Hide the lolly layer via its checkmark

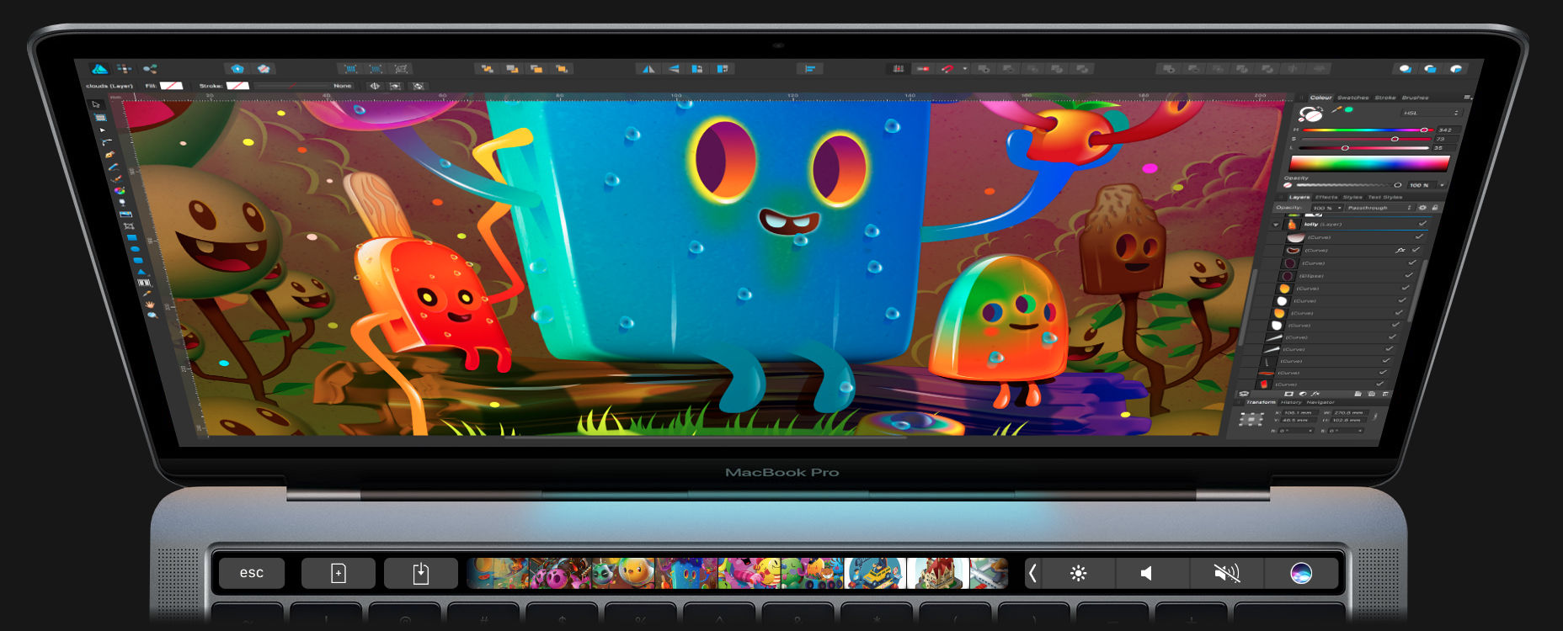pos(1422,223)
